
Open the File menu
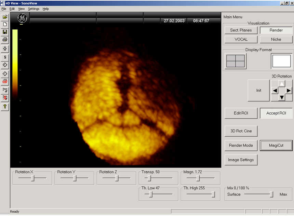tap(4, 9)
